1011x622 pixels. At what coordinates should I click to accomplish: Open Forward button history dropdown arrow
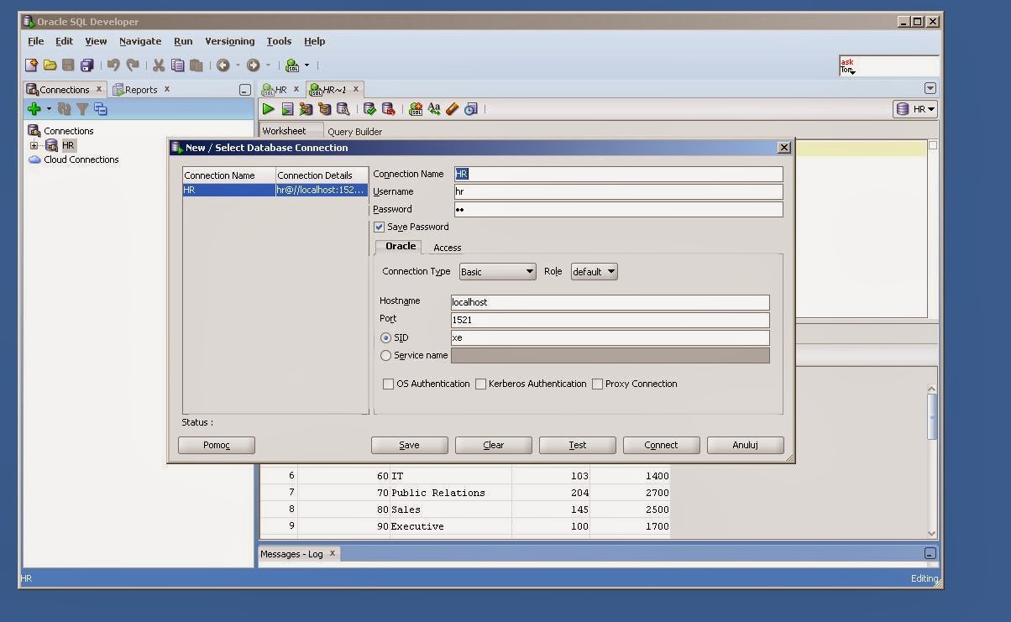coord(269,65)
